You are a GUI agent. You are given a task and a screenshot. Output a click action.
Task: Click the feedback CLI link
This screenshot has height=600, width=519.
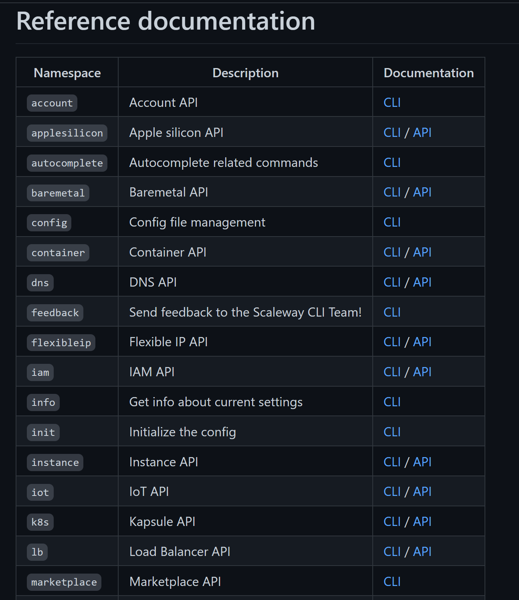392,312
